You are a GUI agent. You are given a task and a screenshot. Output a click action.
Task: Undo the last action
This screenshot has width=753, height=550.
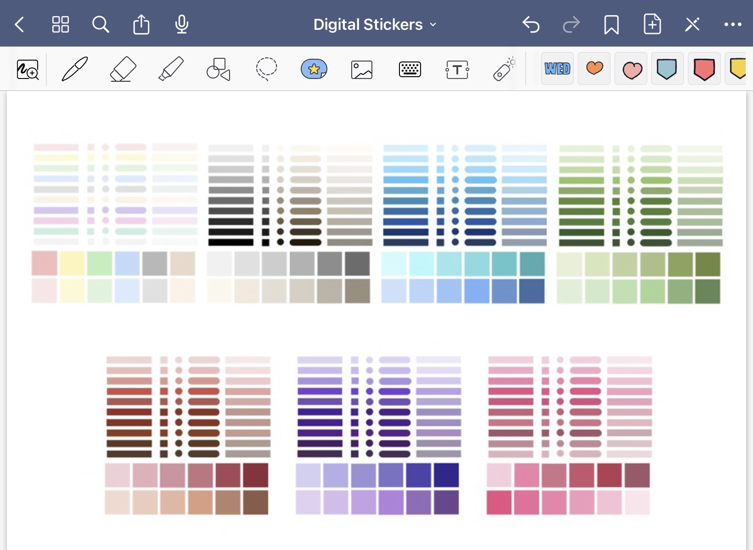531,24
